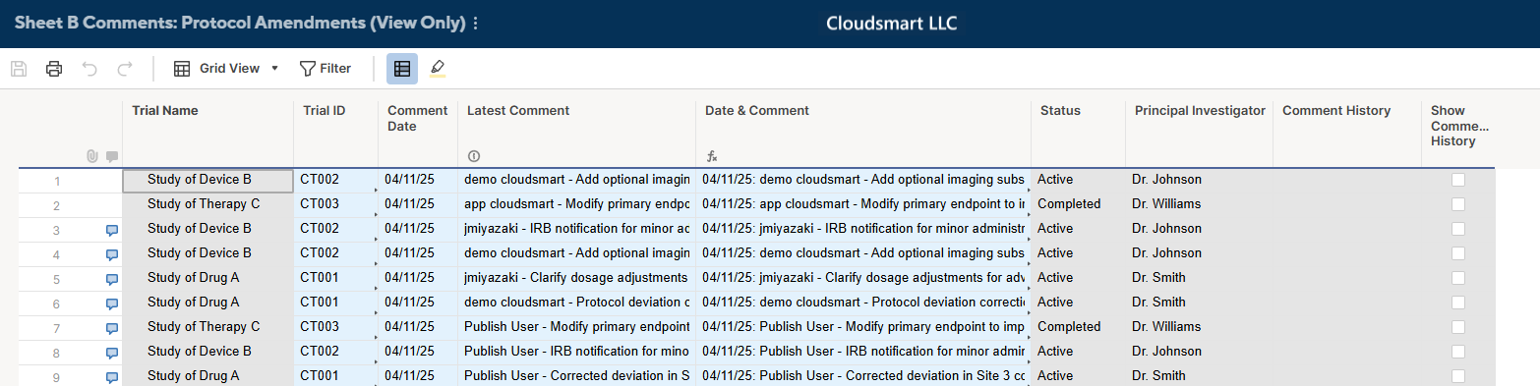
Task: Click the Undo arrow icon
Action: tap(89, 69)
